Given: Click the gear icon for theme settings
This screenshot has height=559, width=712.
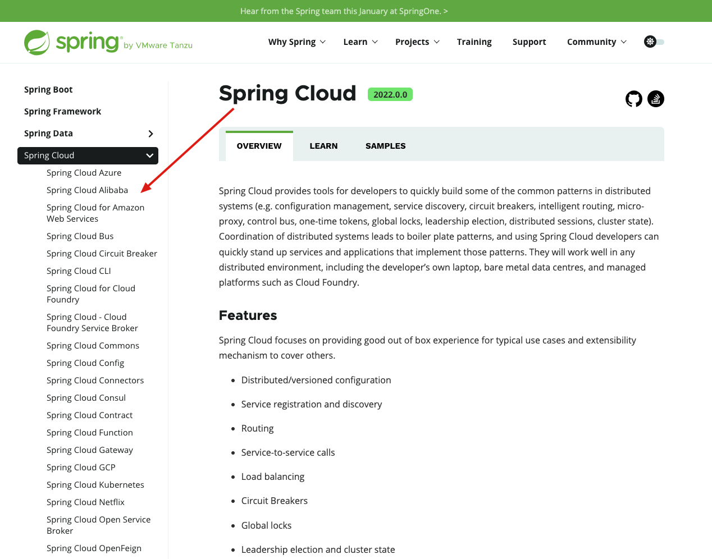Looking at the screenshot, I should pos(650,41).
